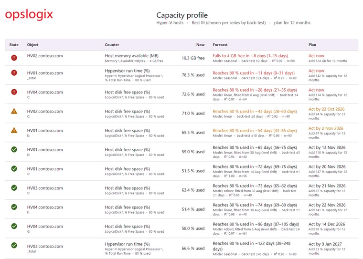363x259 pixels.
Task: Sort by the Counter column header
Action: point(112,45)
